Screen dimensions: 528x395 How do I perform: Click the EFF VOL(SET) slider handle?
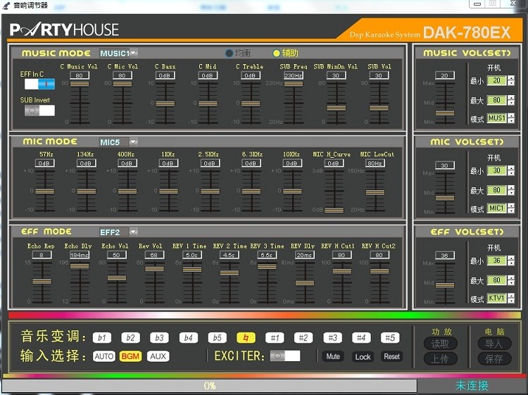[445, 285]
